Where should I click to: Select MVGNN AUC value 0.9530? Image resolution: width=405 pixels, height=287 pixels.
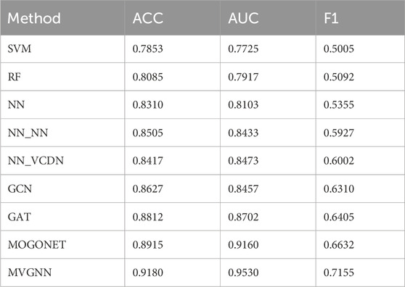tap(243, 273)
